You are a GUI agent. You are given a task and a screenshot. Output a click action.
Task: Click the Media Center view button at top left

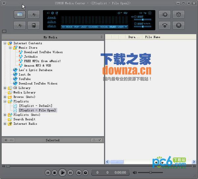click(20, 15)
